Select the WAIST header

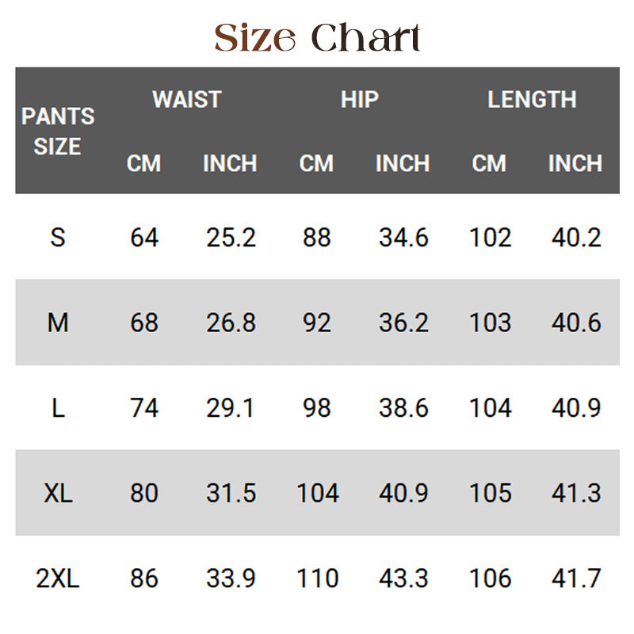(187, 100)
